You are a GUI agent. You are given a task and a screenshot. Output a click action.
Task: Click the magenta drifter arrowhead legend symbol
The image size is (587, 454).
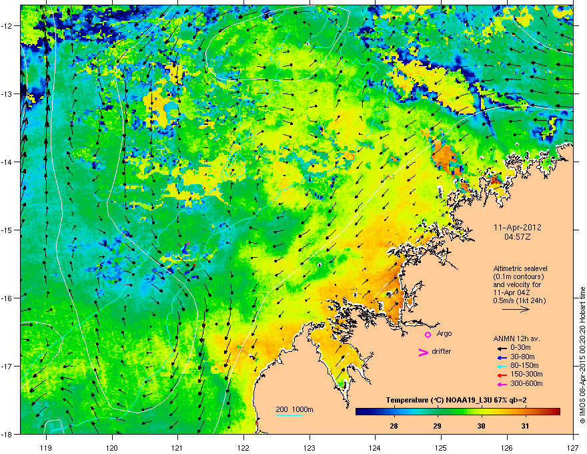423,352
